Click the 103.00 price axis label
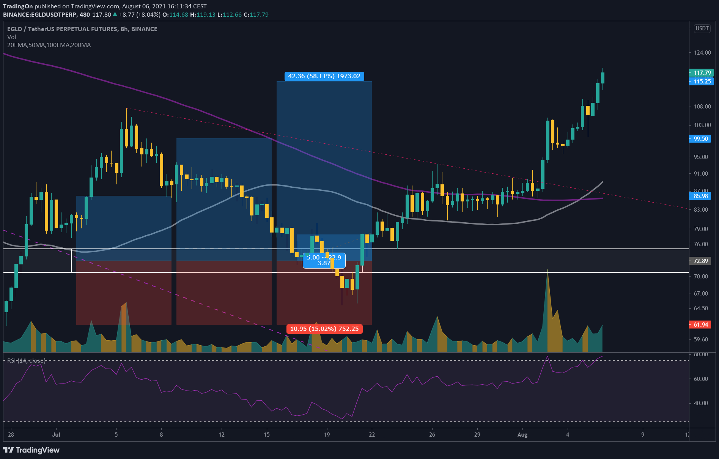This screenshot has width=719, height=459. 702,125
